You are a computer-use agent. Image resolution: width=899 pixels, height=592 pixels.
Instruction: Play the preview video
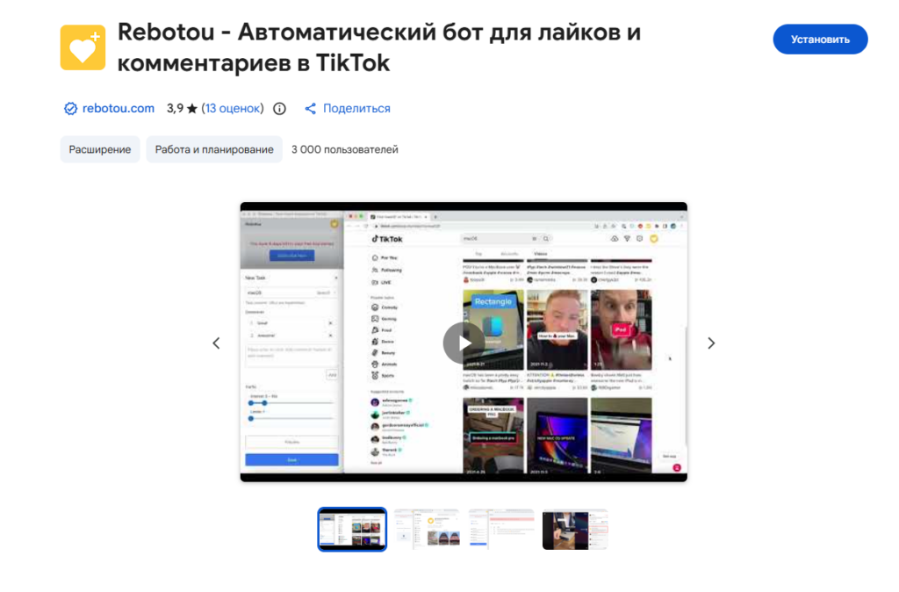click(x=464, y=343)
